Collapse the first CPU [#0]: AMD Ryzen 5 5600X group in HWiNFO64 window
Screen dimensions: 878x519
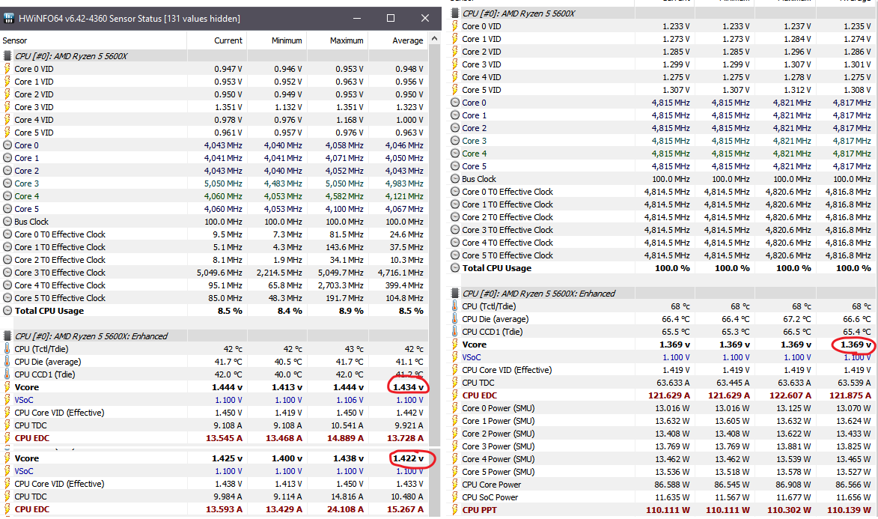[7, 56]
